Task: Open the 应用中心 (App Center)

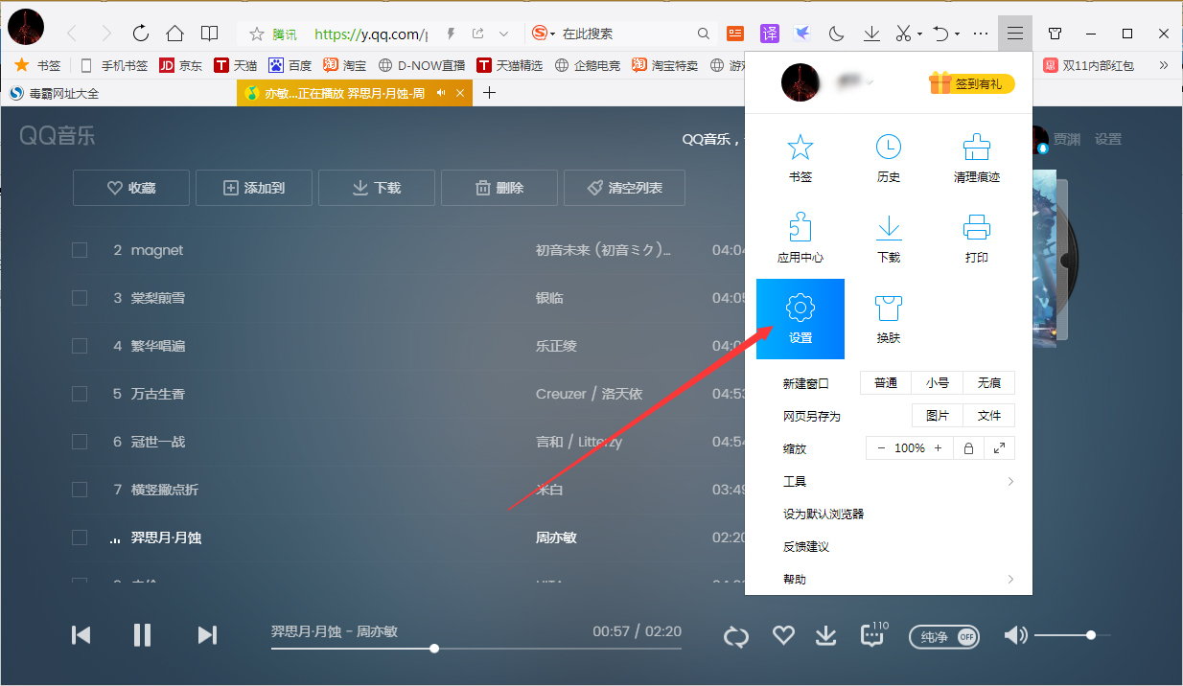Action: [800, 238]
